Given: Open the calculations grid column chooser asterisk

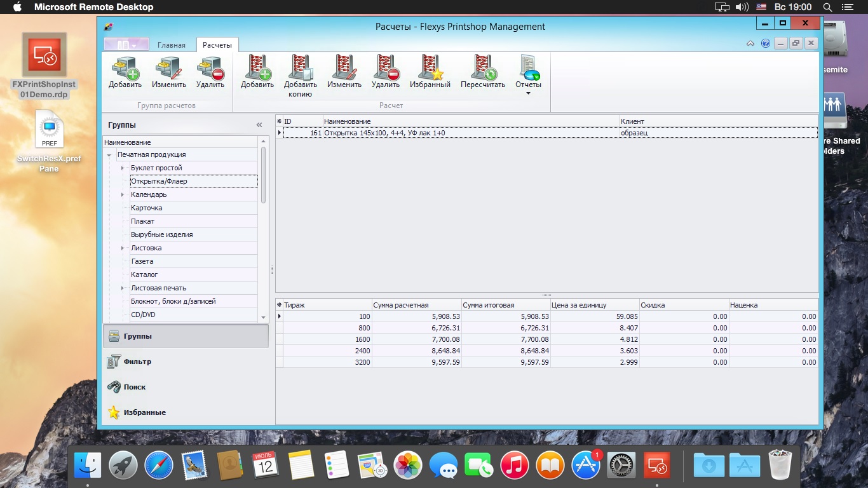Looking at the screenshot, I should [x=279, y=121].
